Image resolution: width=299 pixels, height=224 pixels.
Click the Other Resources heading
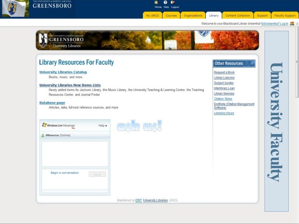[234, 64]
